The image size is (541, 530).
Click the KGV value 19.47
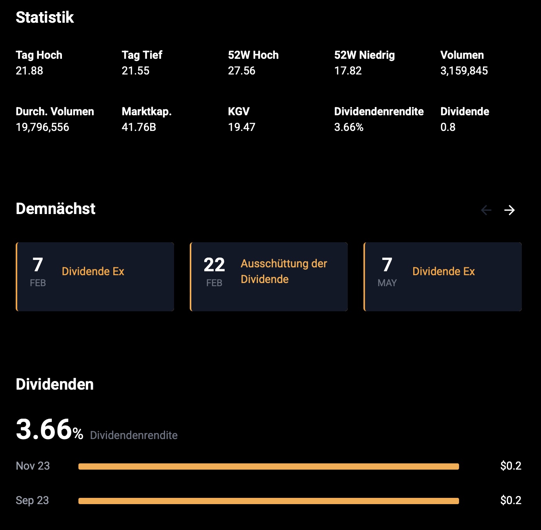pyautogui.click(x=241, y=127)
